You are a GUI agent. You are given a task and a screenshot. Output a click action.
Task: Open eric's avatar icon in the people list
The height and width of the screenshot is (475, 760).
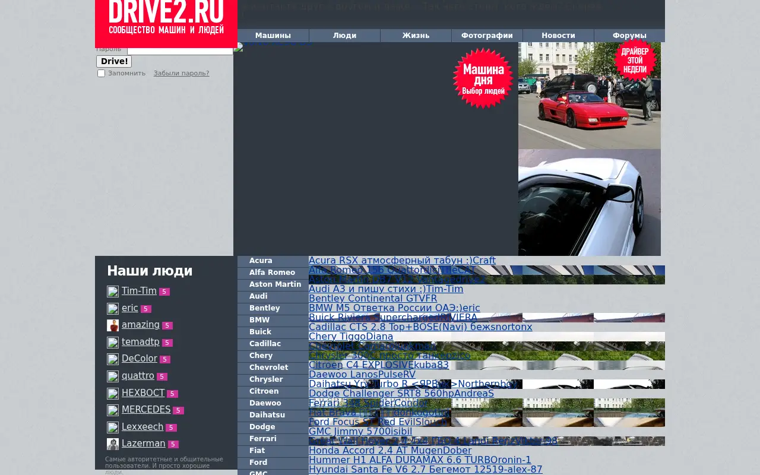[x=113, y=309]
